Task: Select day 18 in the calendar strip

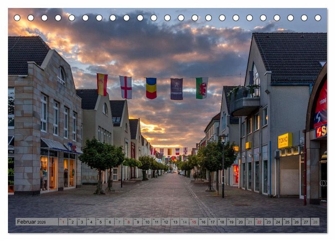Action: (x=222, y=222)
